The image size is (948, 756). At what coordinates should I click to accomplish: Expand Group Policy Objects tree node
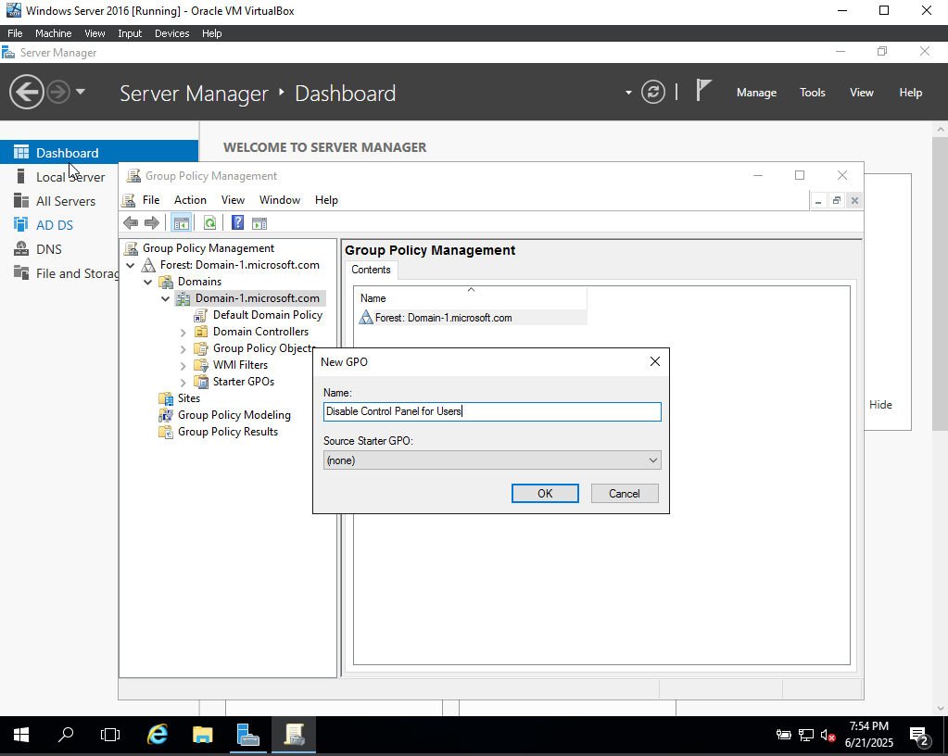183,348
